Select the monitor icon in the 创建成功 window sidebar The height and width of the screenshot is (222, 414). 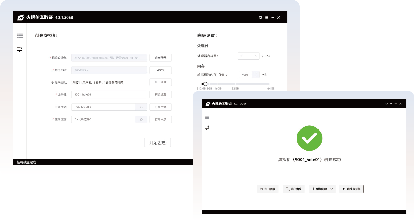(x=207, y=128)
